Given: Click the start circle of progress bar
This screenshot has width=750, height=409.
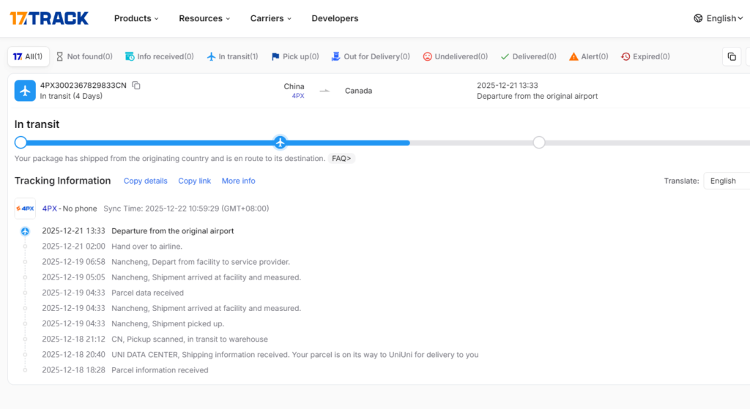Looking at the screenshot, I should pos(21,143).
